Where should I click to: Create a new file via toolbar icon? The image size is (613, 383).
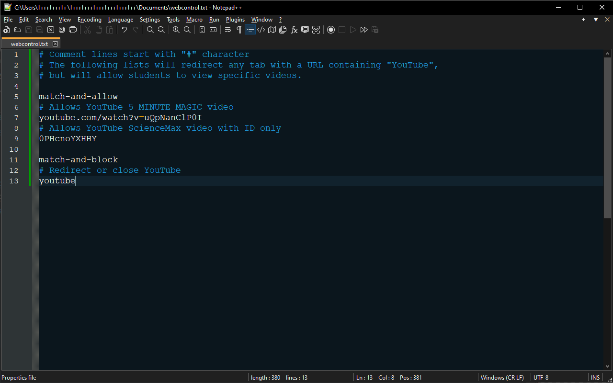coord(7,30)
